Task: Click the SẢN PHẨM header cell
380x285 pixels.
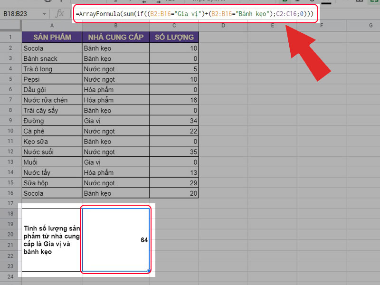Action: click(51, 37)
